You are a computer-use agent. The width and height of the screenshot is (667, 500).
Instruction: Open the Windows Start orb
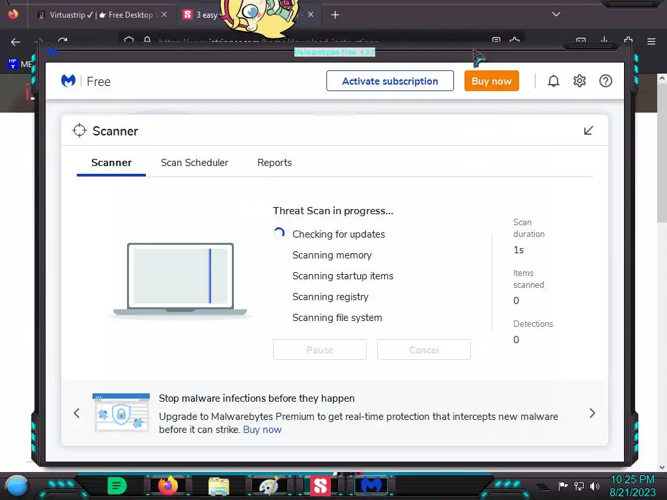pos(16,486)
